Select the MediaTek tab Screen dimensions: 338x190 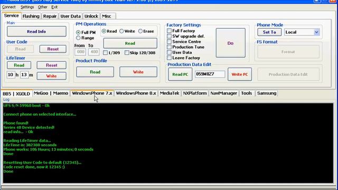170,93
